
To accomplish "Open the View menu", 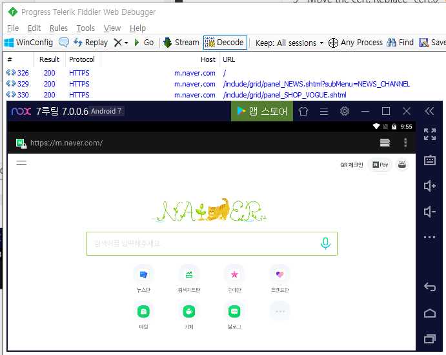I will coord(112,28).
